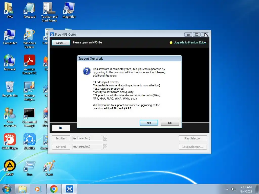The image size is (259, 194).
Task: Select the Windows Update desktop icon
Action: pos(29,38)
